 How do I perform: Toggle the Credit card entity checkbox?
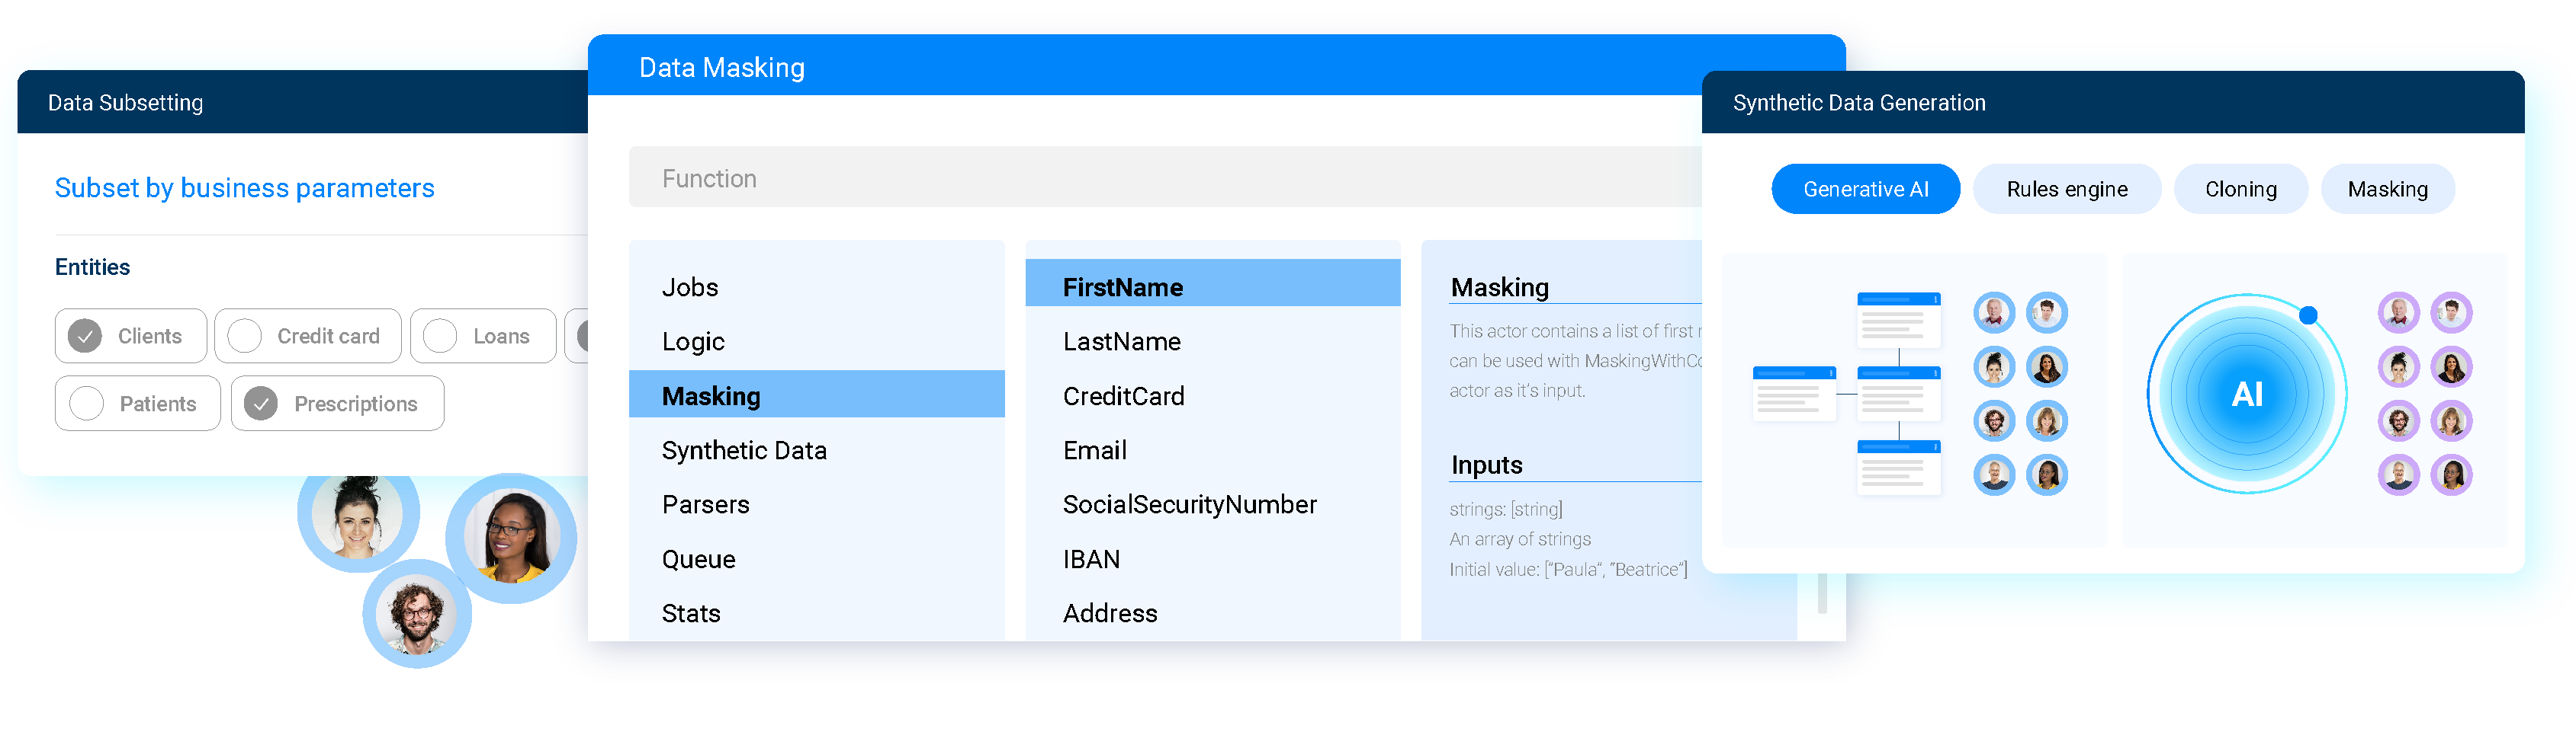(246, 336)
